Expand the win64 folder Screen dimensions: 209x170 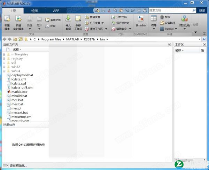4,71
